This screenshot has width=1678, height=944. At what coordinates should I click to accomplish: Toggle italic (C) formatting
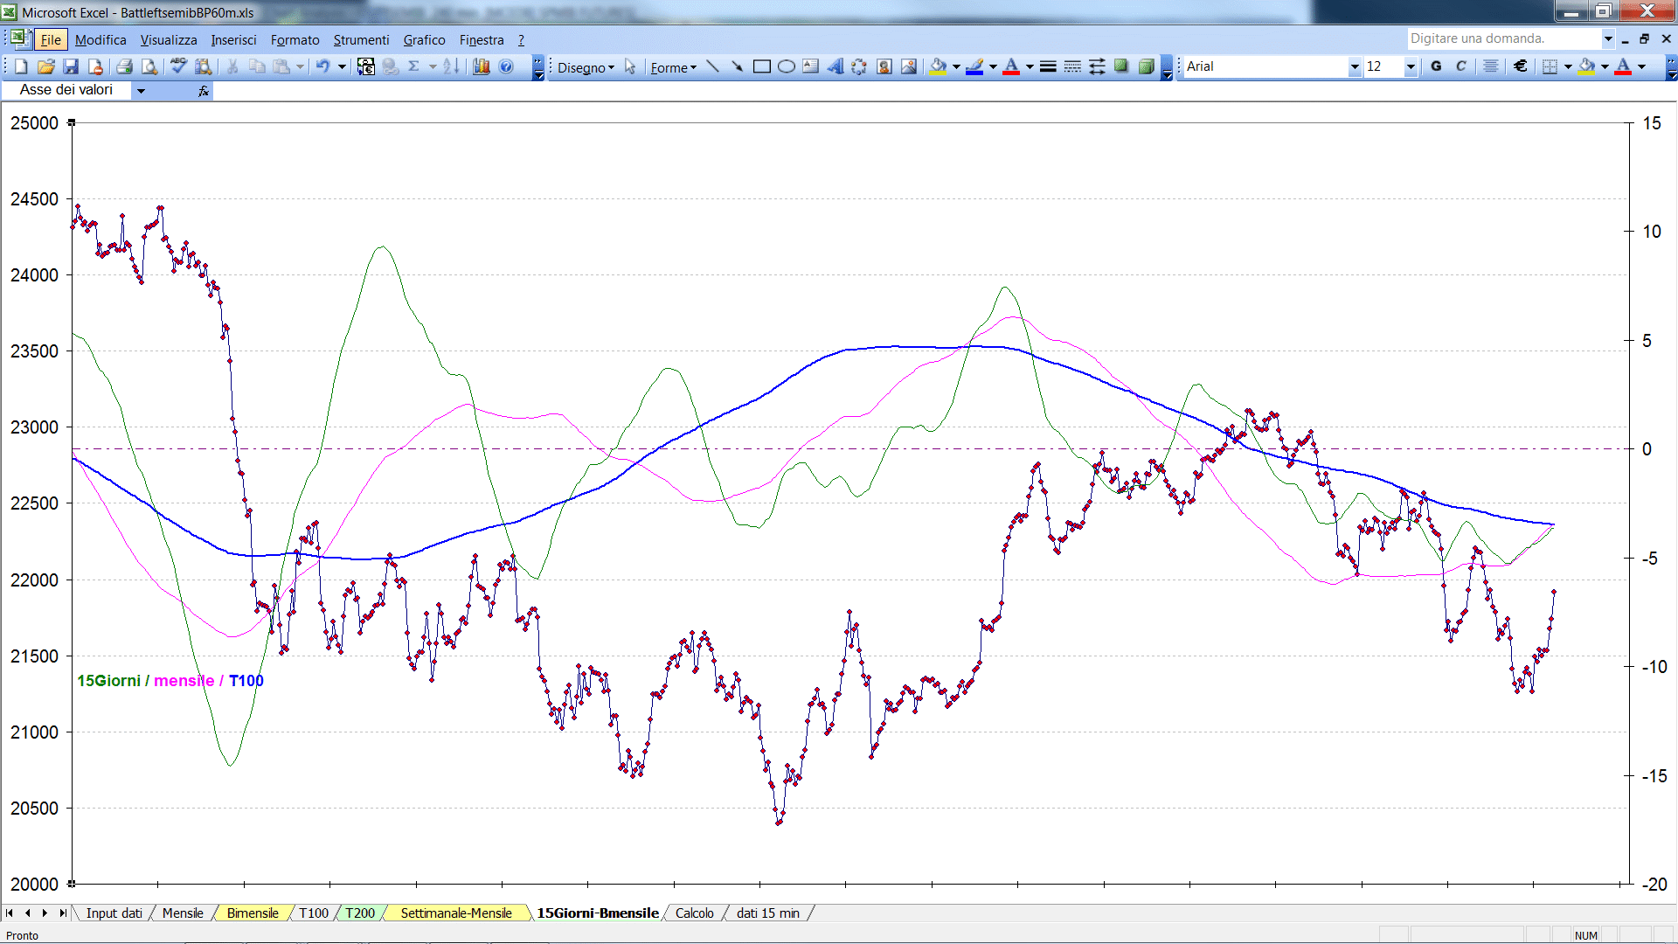pyautogui.click(x=1460, y=66)
